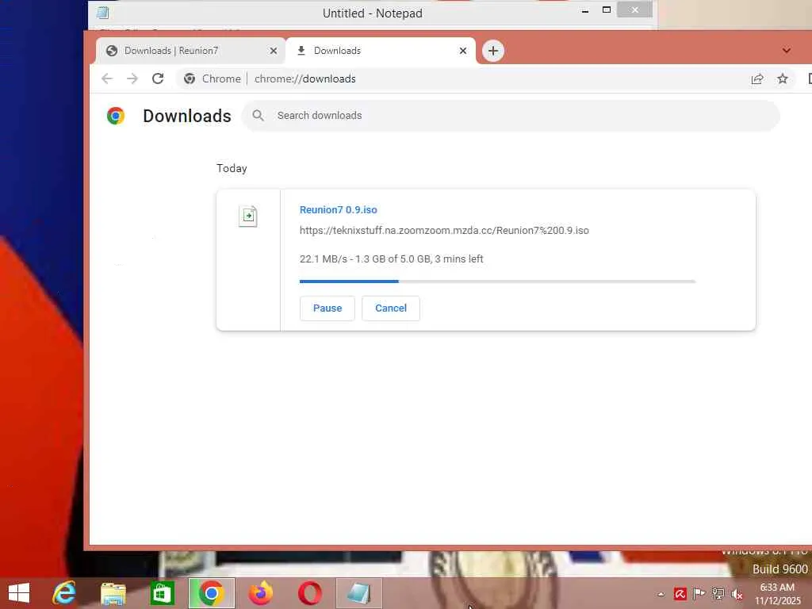
Task: Click the teknixstuff download URL
Action: click(444, 231)
